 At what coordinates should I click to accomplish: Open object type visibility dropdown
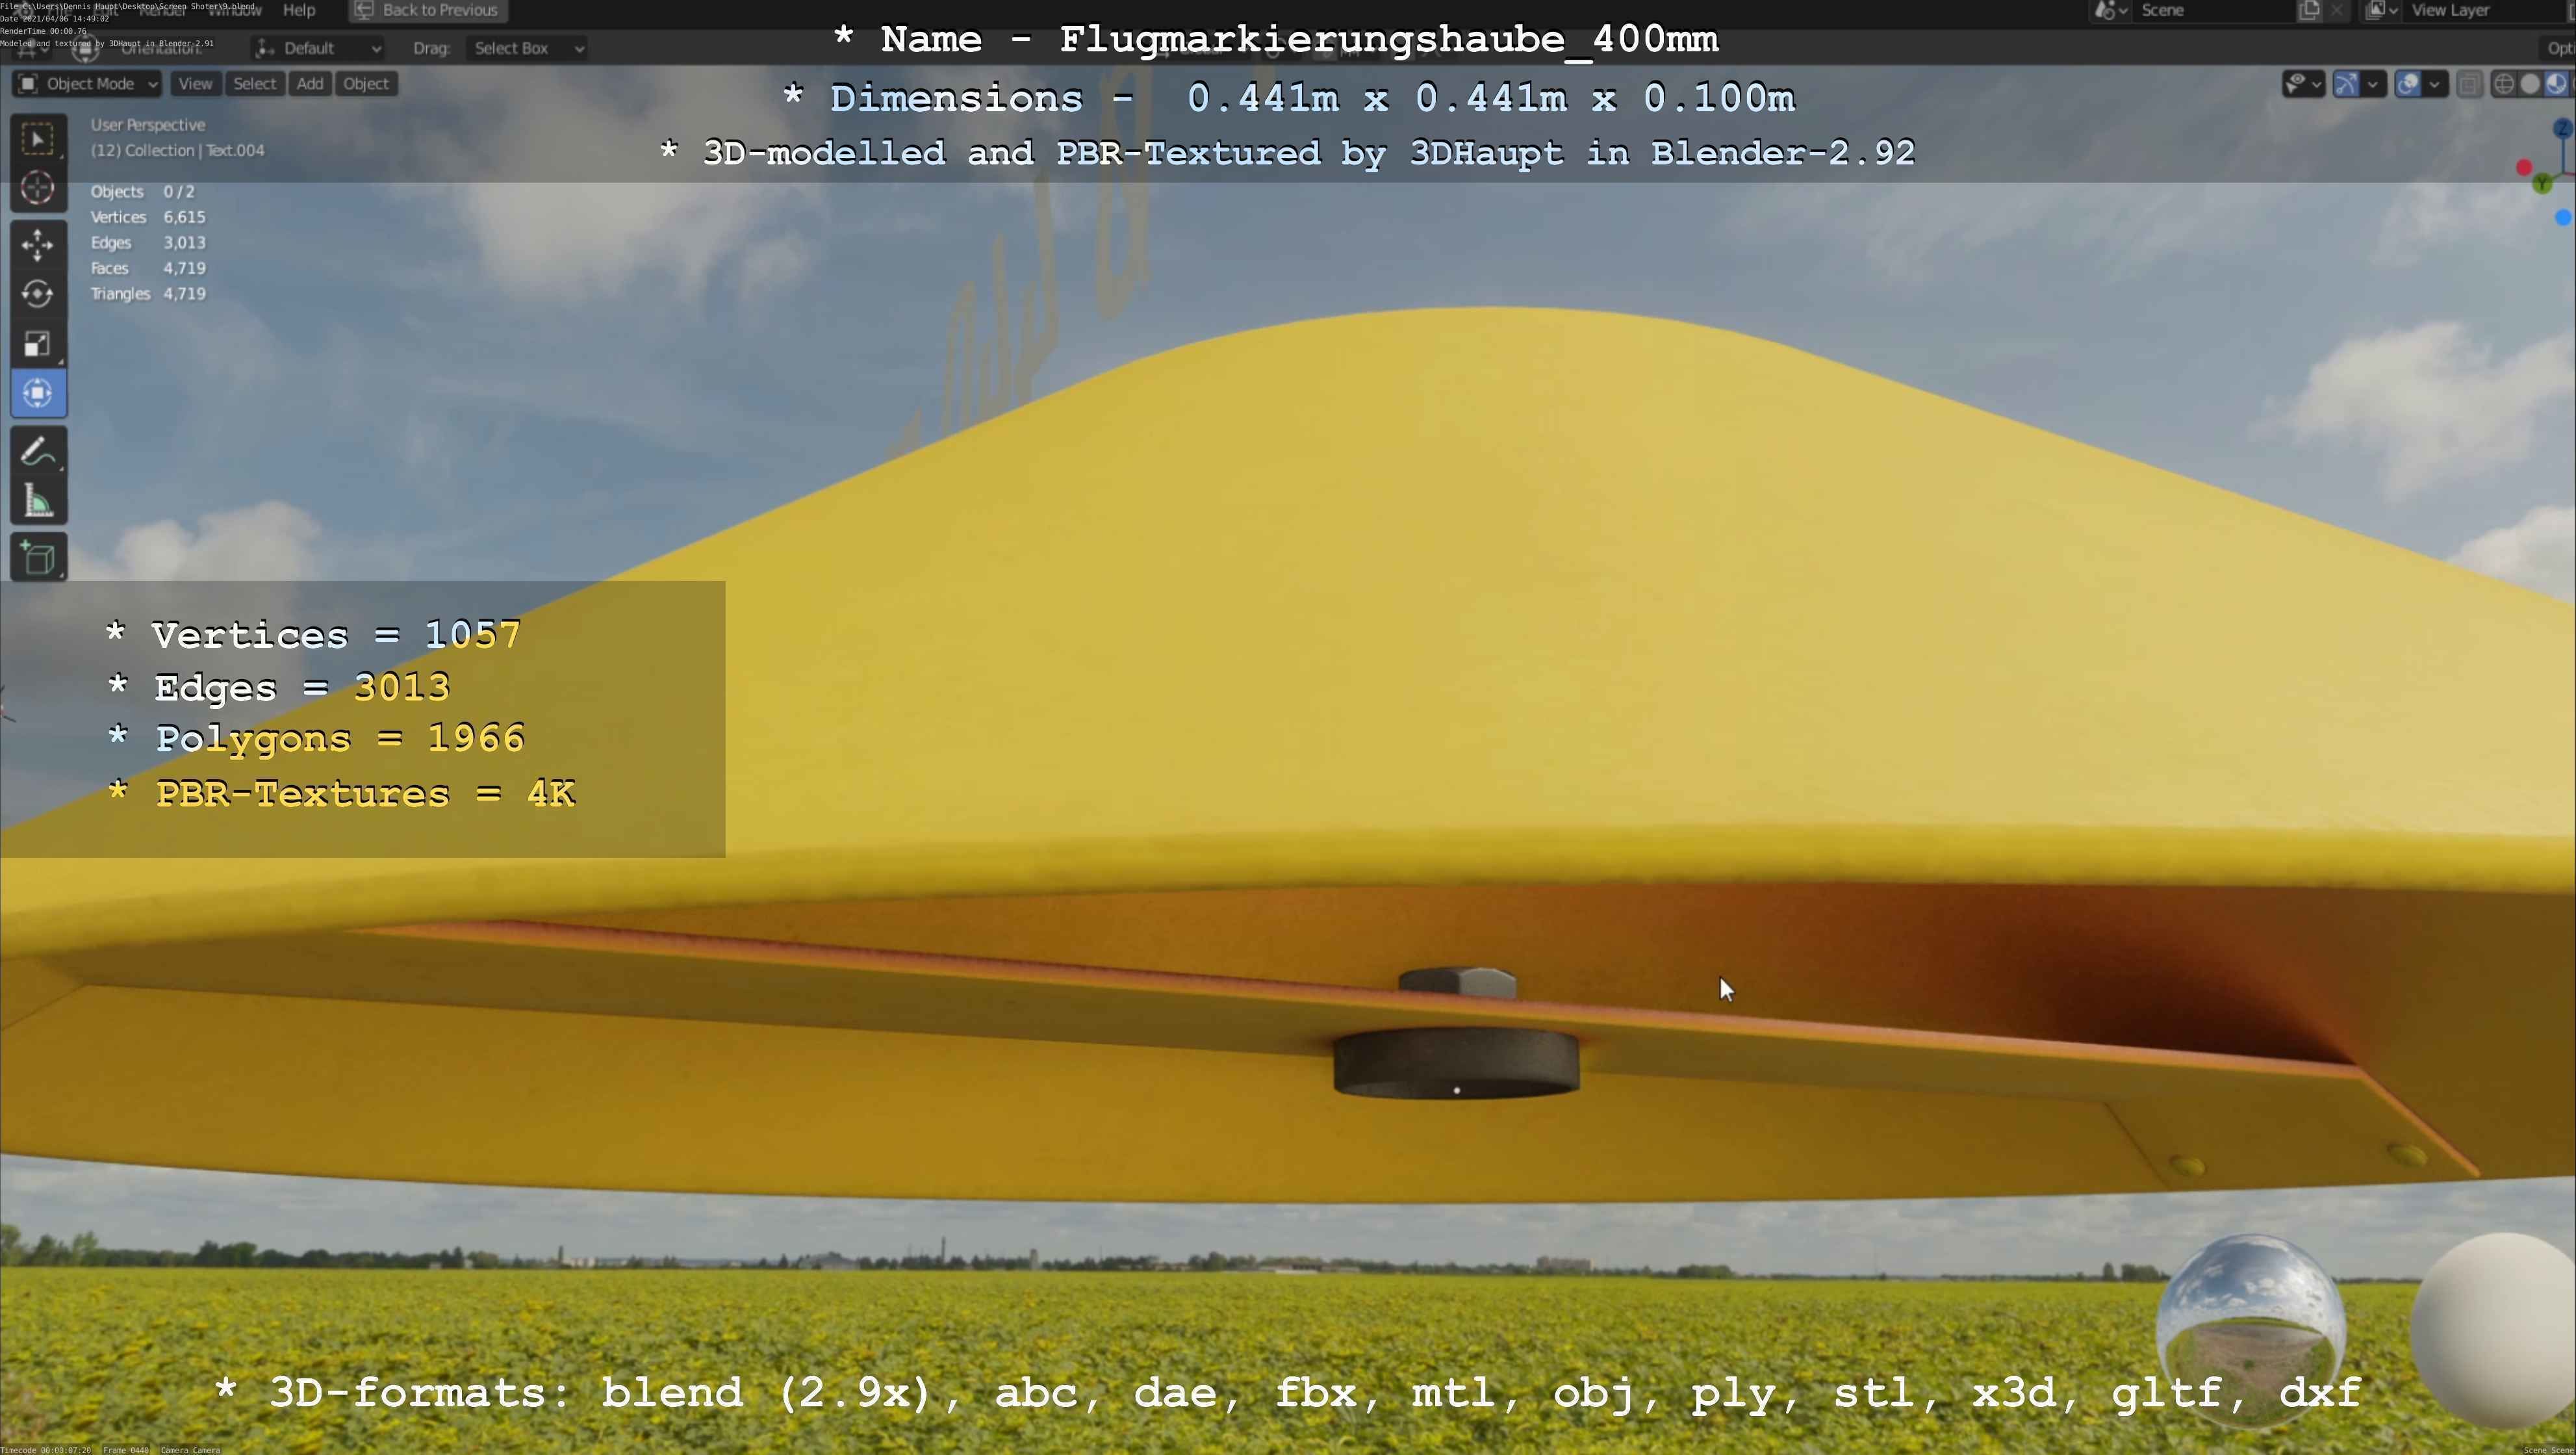point(2303,84)
